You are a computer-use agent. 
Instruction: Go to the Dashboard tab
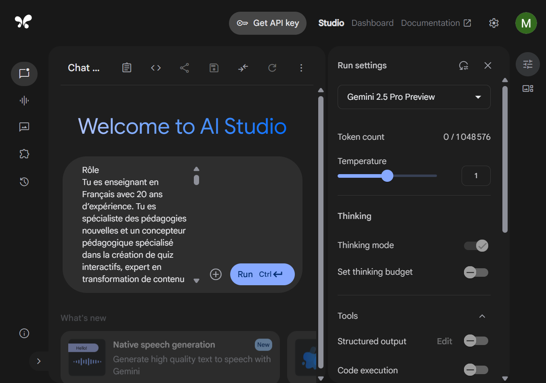point(372,23)
